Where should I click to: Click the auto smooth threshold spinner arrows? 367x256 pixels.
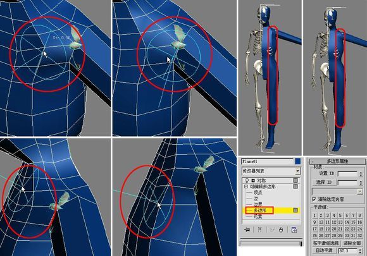(x=361, y=251)
